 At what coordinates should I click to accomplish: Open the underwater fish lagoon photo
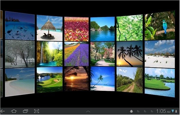pos(20,26)
